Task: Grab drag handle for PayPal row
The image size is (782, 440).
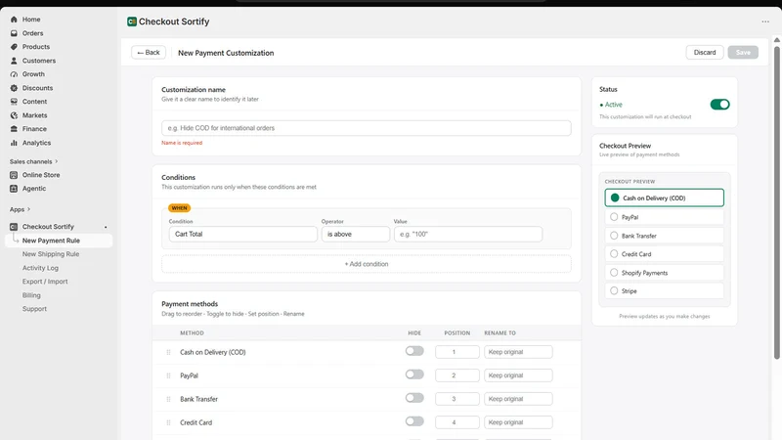Action: (168, 375)
